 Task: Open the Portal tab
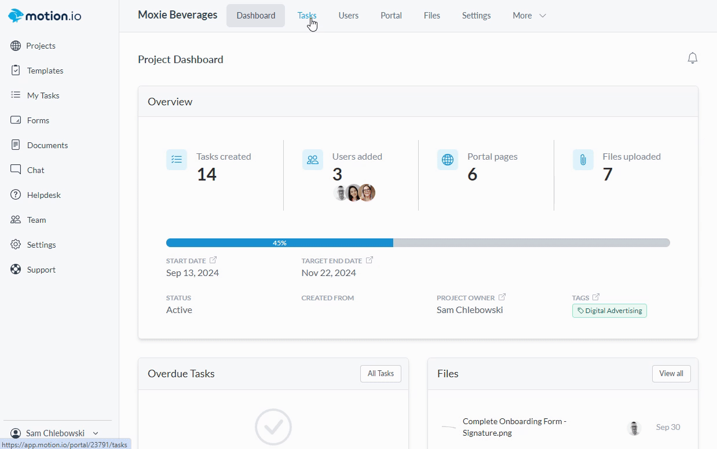point(391,16)
